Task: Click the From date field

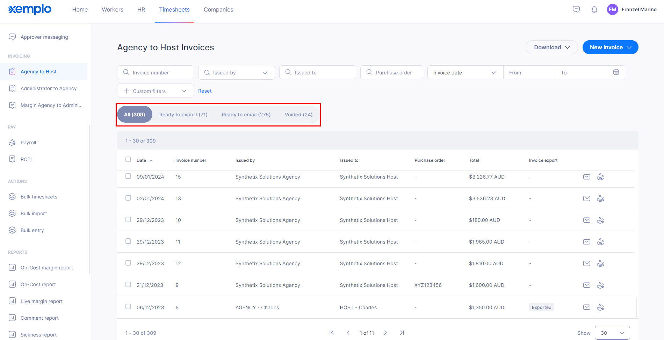Action: 529,72
